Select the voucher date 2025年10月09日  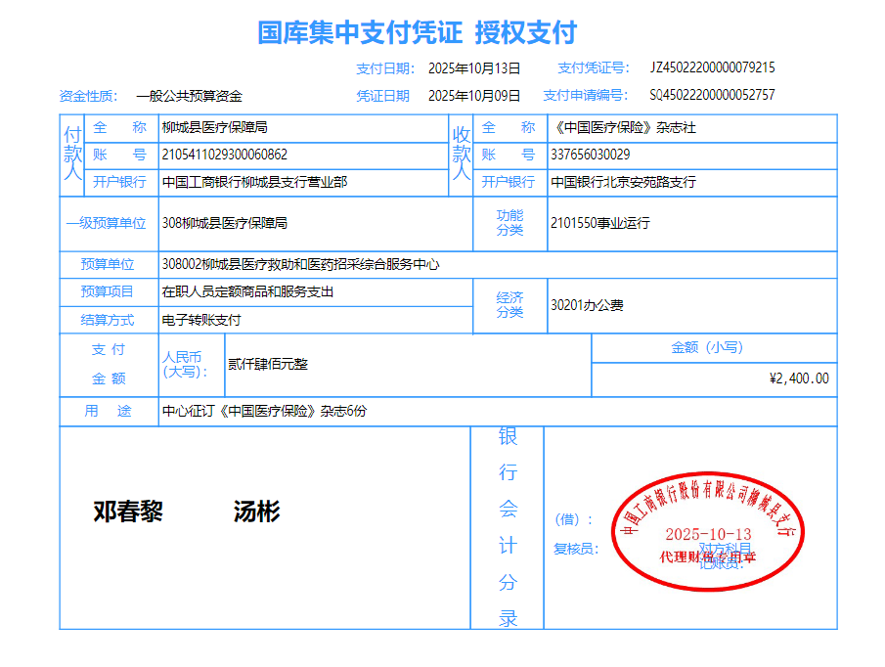pos(474,95)
